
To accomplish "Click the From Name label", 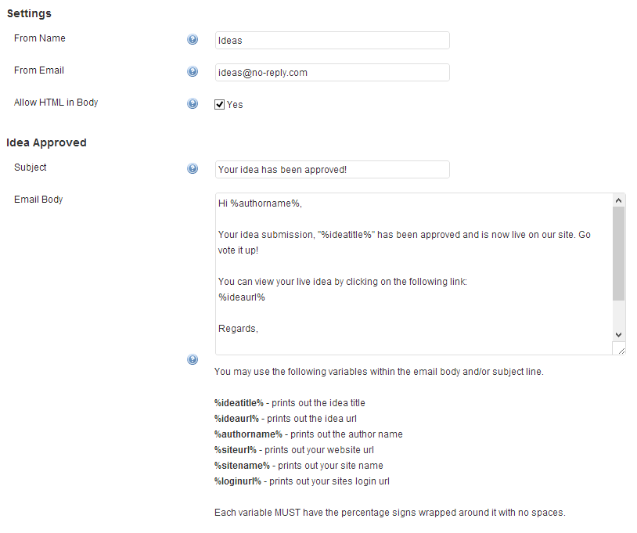I will tap(40, 38).
